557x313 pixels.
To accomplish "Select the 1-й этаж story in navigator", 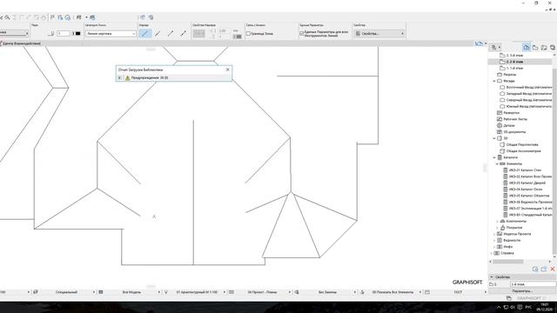I will (514, 68).
